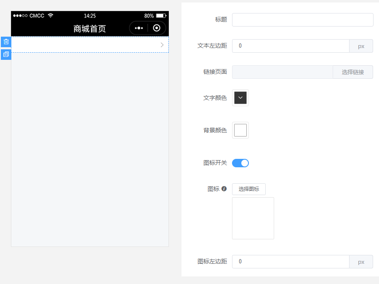Click into the 图标左边距 value field

point(291,262)
